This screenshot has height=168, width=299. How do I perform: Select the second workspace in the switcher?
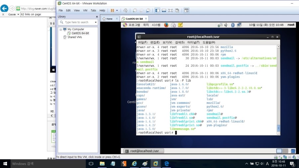point(285,151)
